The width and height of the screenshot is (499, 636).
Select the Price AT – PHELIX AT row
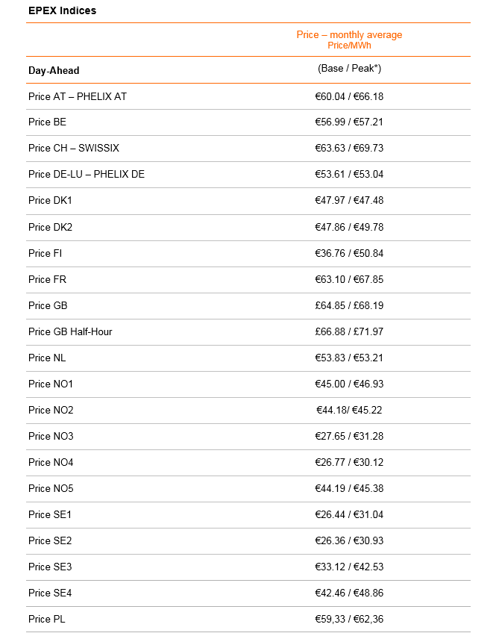248,96
